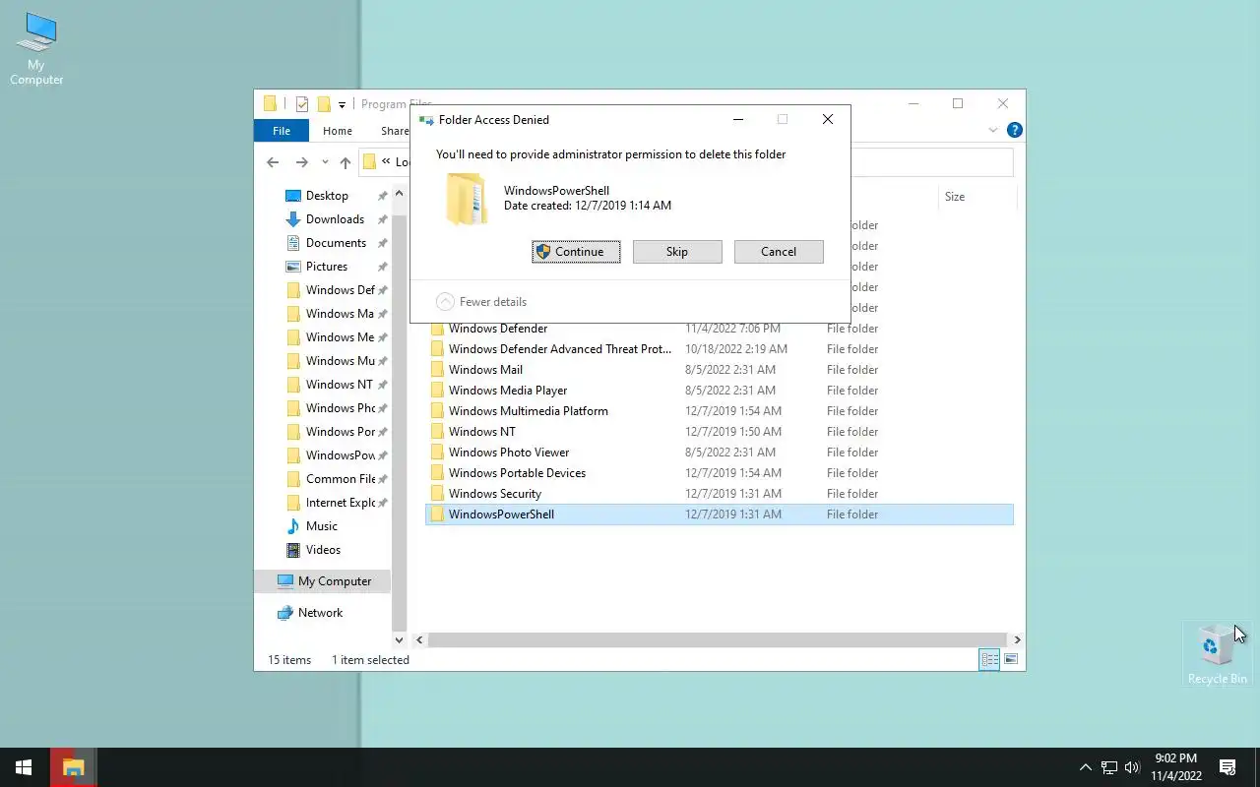
Task: Sort files by the Size column
Action: [976, 197]
